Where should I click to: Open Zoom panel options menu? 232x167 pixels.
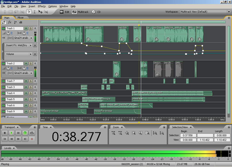click(x=164, y=127)
